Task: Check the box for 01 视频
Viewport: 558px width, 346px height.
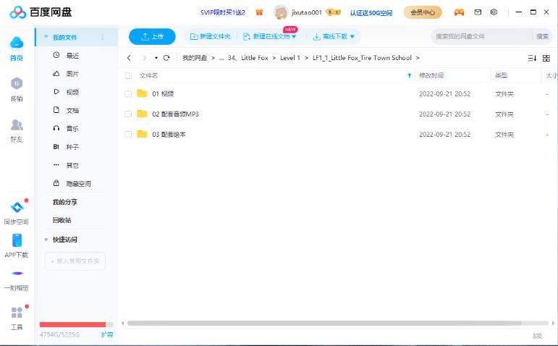Action: click(x=128, y=93)
